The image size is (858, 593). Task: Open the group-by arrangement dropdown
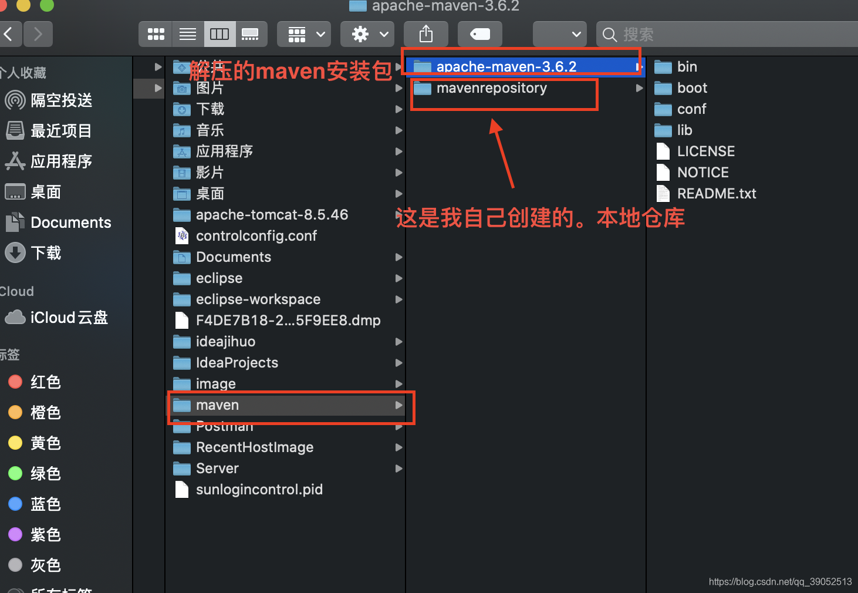click(x=304, y=34)
